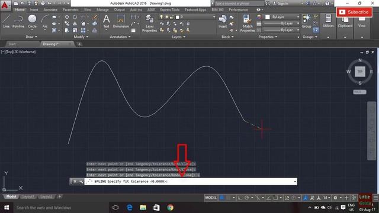Open annotation scale 1:1 dropdown
The image size is (379, 213).
326,198
